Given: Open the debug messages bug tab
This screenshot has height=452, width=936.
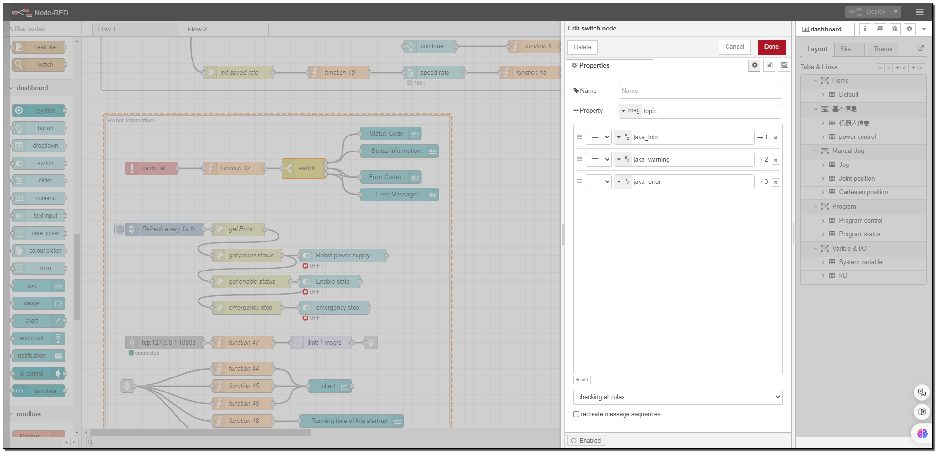Looking at the screenshot, I should pyautogui.click(x=895, y=29).
